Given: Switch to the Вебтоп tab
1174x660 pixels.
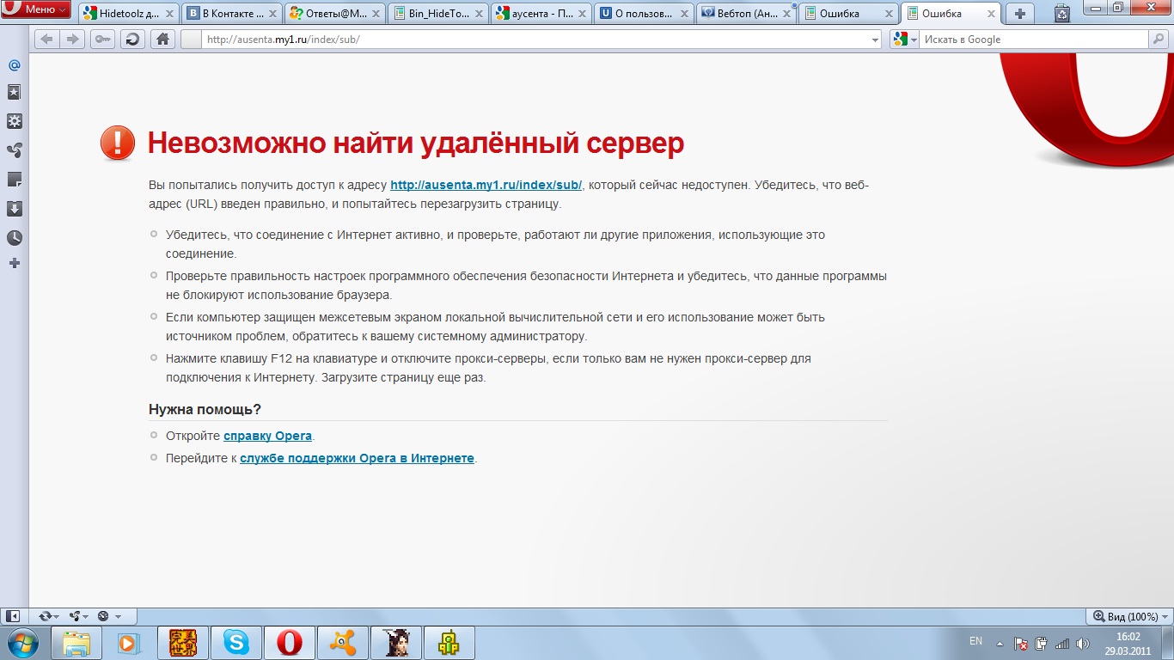Looking at the screenshot, I should 746,13.
